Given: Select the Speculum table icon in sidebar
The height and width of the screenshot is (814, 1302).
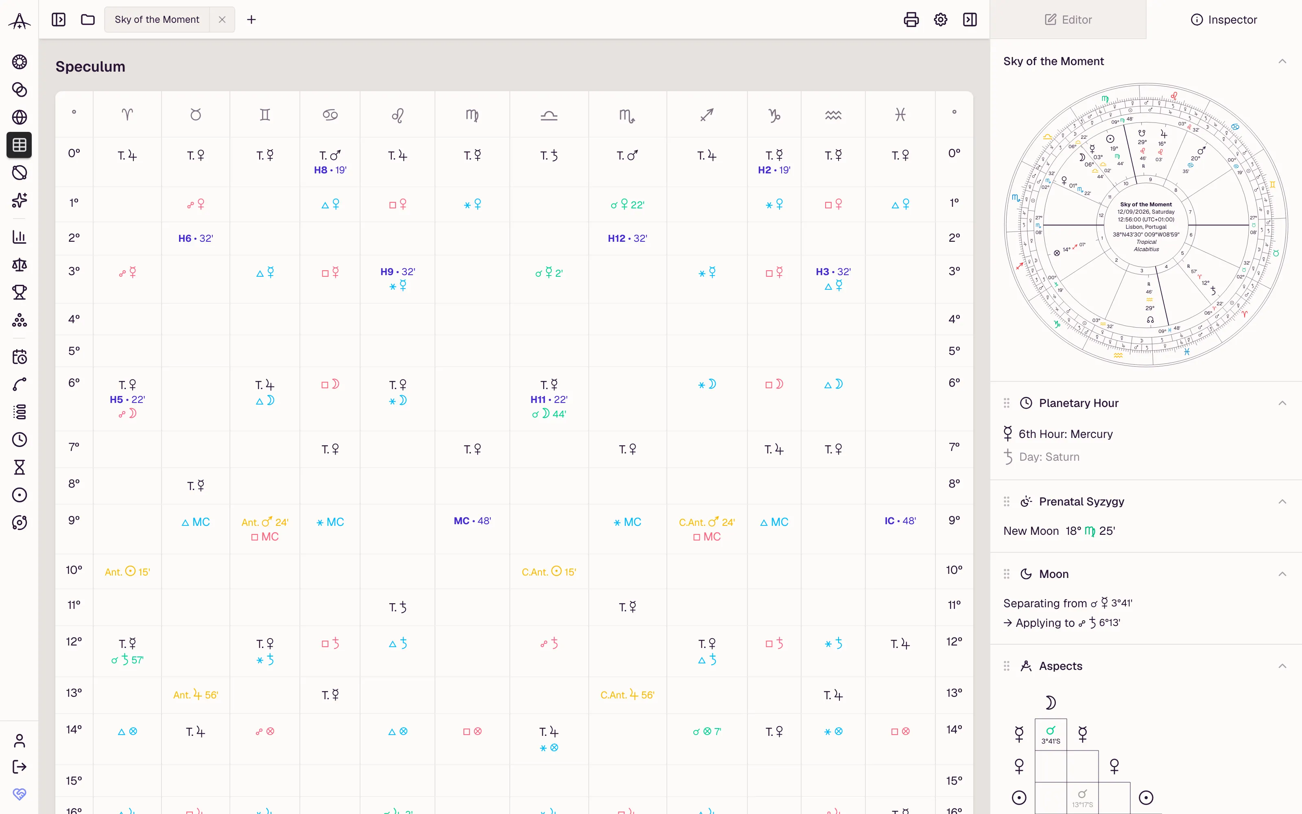Looking at the screenshot, I should pyautogui.click(x=20, y=145).
